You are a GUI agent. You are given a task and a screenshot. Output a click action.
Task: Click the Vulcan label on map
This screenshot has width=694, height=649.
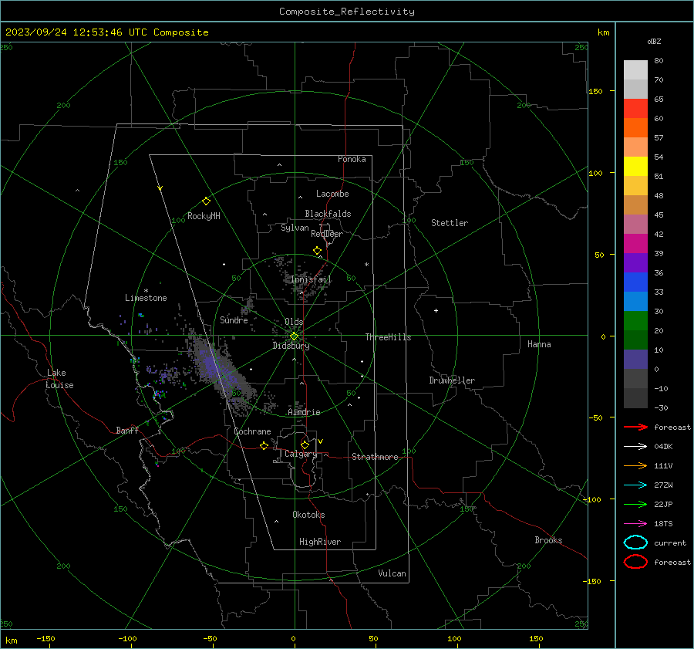point(392,573)
